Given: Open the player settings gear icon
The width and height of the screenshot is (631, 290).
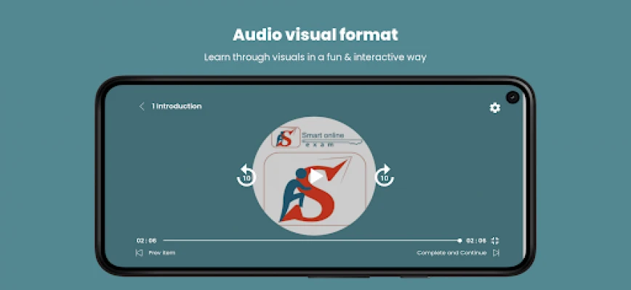Looking at the screenshot, I should coord(494,107).
